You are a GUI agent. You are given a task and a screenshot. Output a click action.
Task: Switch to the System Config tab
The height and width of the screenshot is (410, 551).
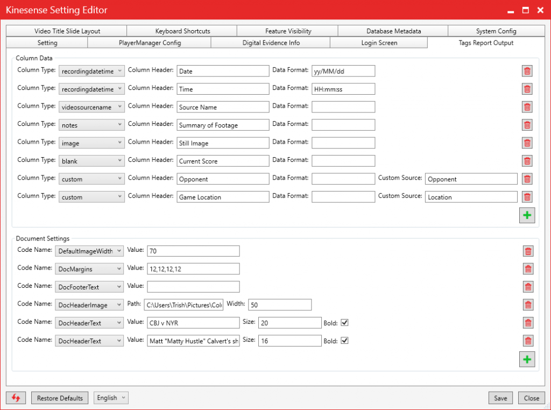tap(496, 31)
